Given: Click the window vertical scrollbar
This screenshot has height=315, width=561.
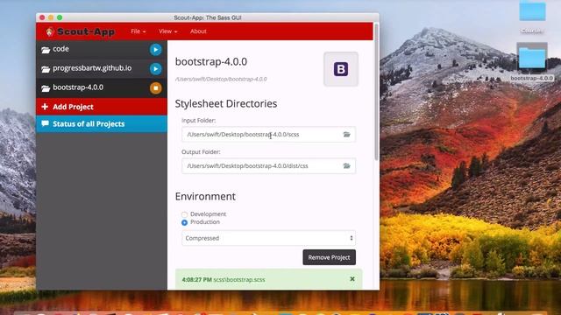Looking at the screenshot, I should pos(376,92).
